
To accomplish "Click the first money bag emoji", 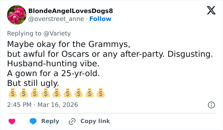I will click(x=12, y=93).
